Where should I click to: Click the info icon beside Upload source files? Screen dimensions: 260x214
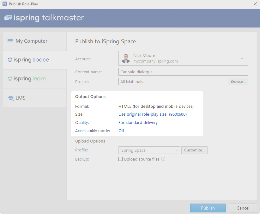tap(163, 159)
